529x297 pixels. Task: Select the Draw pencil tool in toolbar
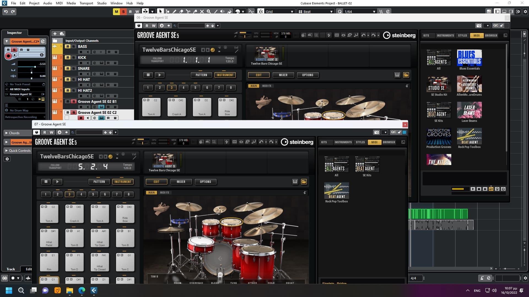[174, 12]
